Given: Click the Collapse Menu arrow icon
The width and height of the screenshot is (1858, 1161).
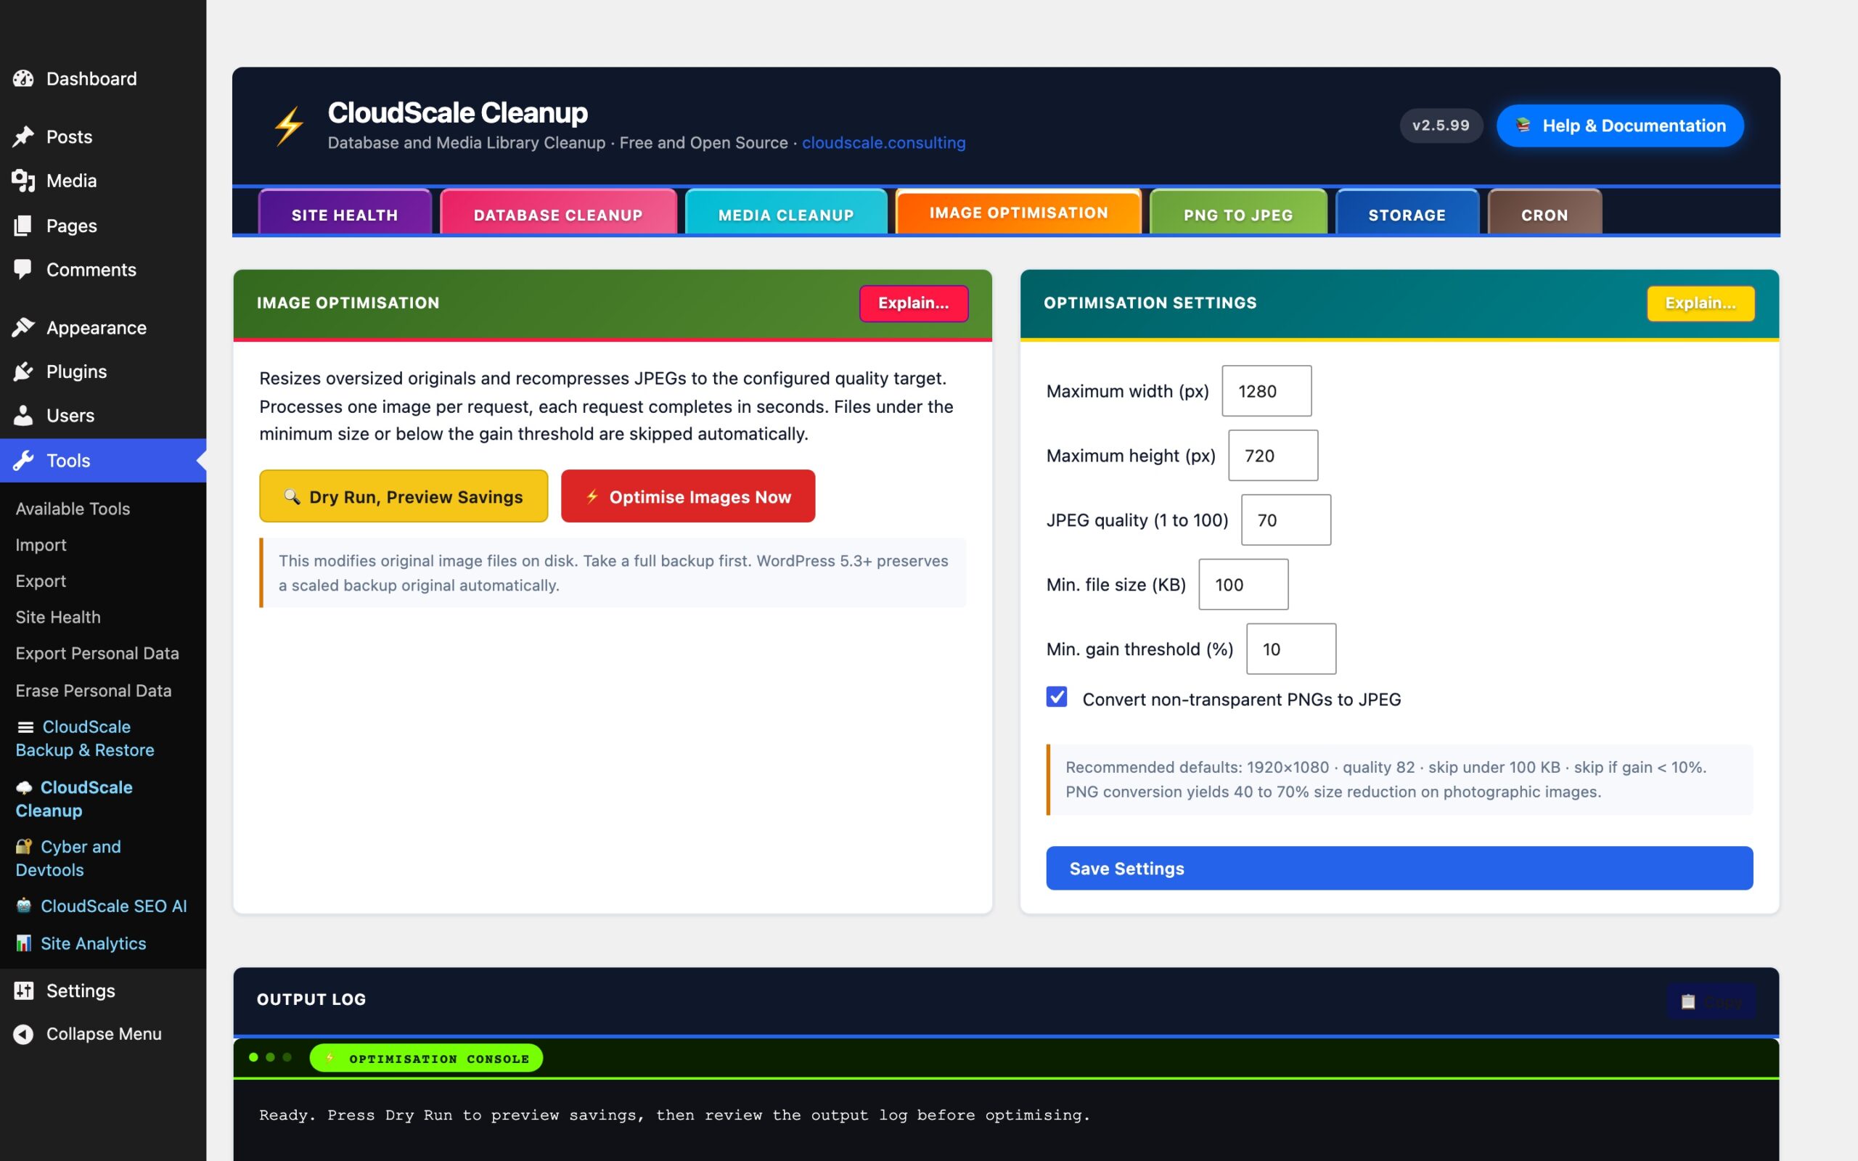Looking at the screenshot, I should click(x=23, y=1033).
